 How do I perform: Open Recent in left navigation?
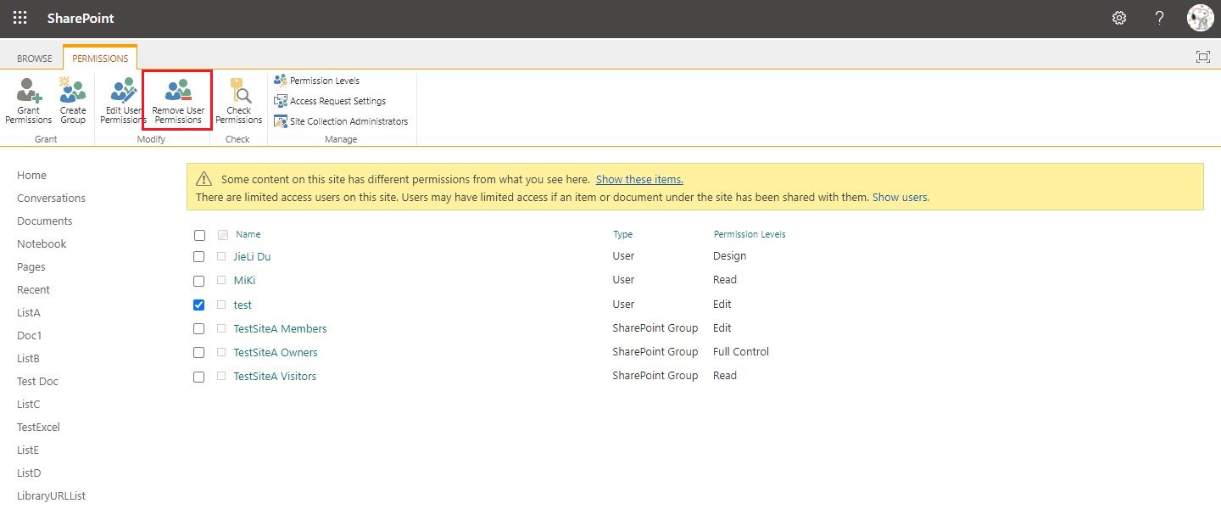point(33,290)
